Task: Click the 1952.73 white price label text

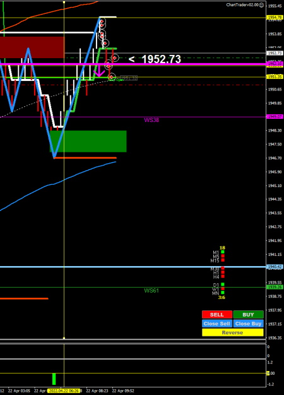Action: pyautogui.click(x=161, y=59)
